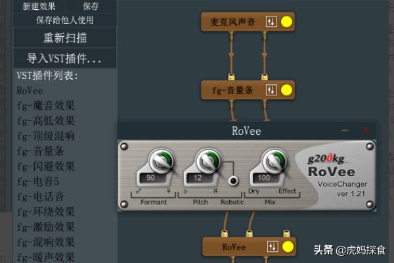Screen dimensions: 394x263
Task: Click left input connector on fg-音量条 node
Action: (231, 77)
